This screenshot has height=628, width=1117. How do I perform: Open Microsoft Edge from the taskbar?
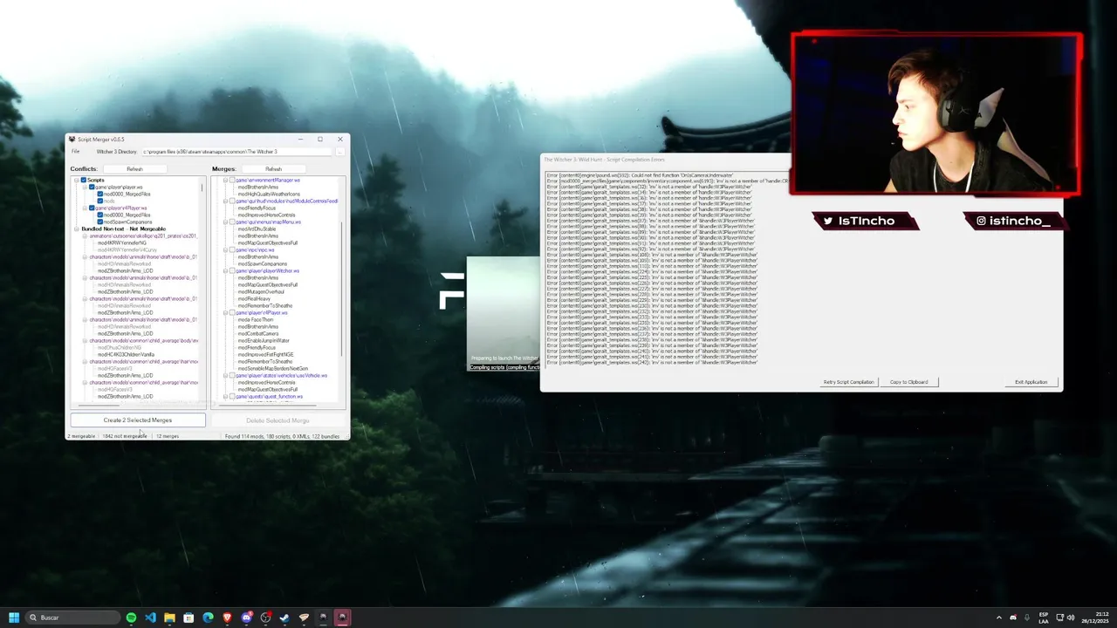208,618
